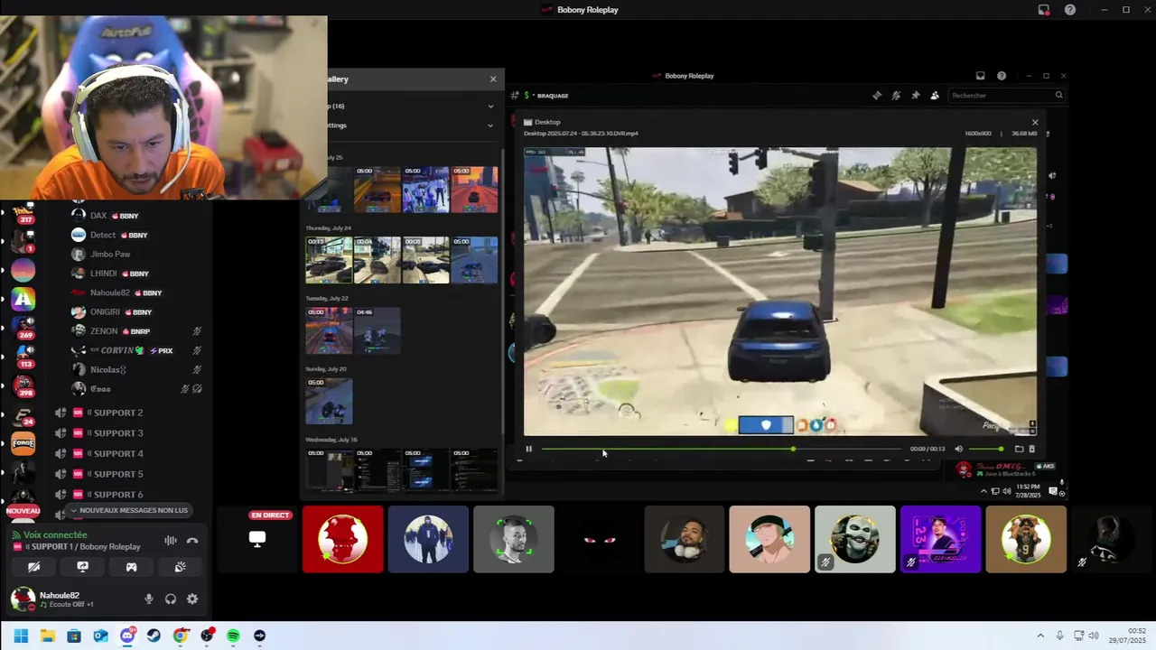Open inbox icon in main title bar
Screen dimensions: 1156x650
1044,10
